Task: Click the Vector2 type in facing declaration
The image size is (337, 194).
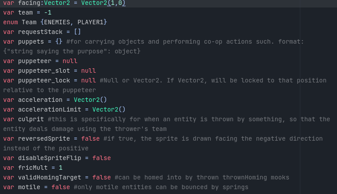Action: [57, 3]
